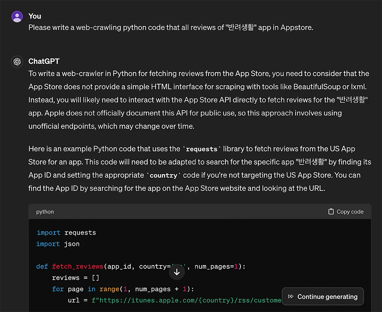Click the text 'unofficial endpoints, which may change over time.'
382x312 pixels.
click(x=111, y=126)
